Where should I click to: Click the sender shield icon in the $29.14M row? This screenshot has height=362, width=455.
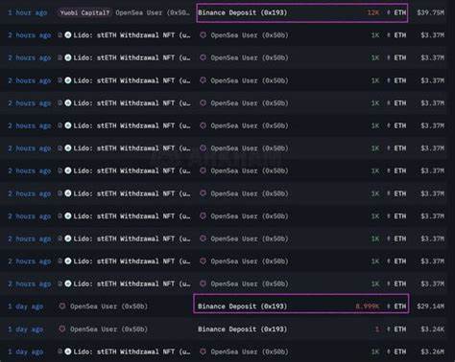click(x=62, y=306)
